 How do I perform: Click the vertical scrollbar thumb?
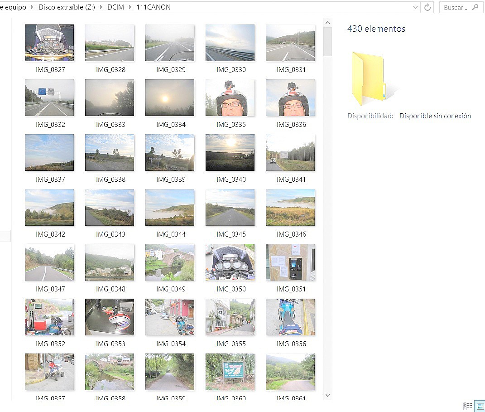327,42
